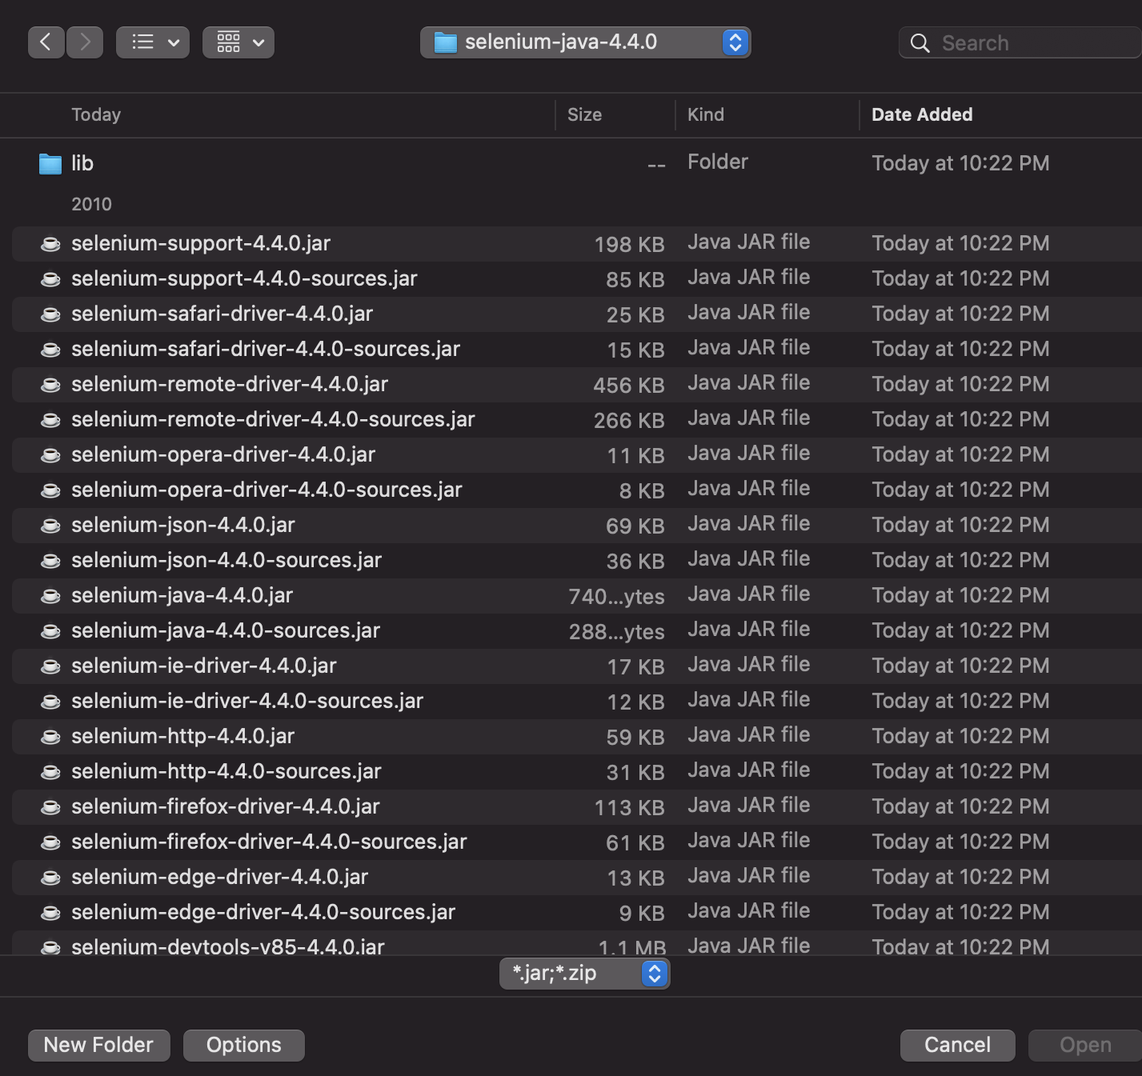Select file name selenium-java-4.4.0-sources.jar
The width and height of the screenshot is (1142, 1076).
pyautogui.click(x=226, y=630)
